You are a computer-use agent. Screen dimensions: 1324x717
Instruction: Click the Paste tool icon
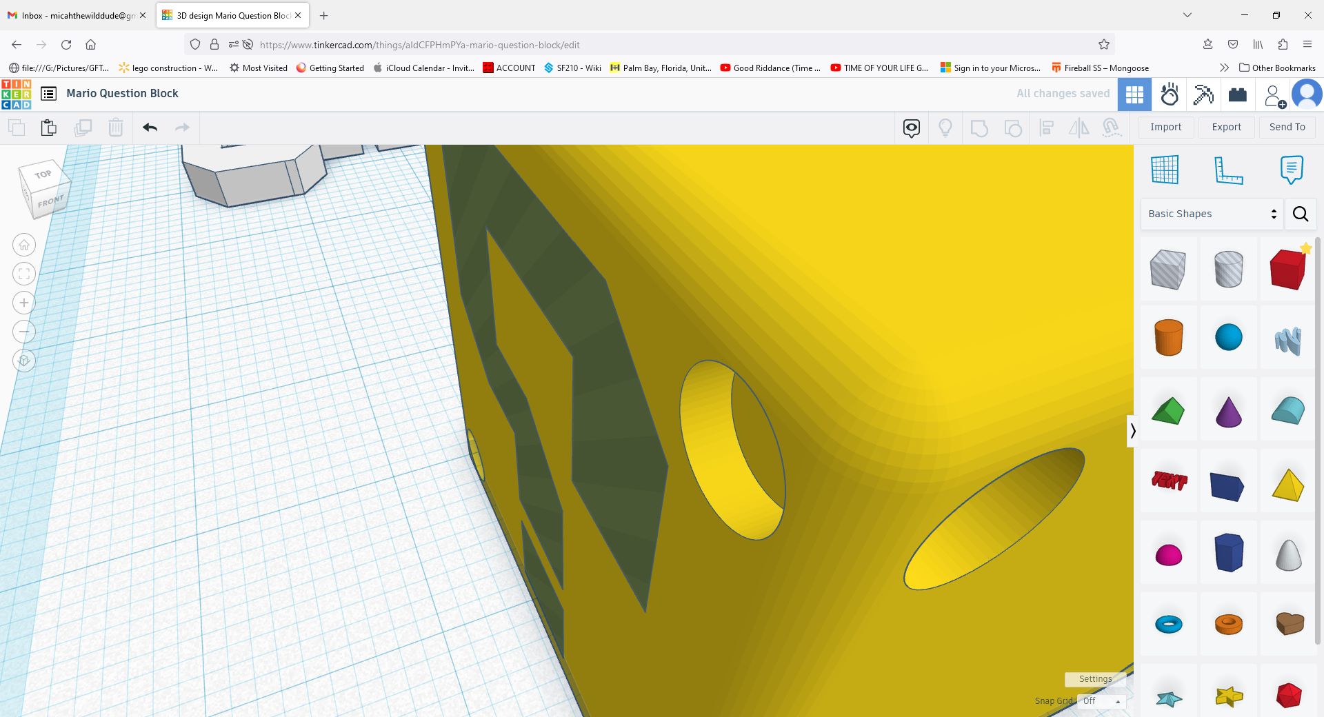pos(48,128)
